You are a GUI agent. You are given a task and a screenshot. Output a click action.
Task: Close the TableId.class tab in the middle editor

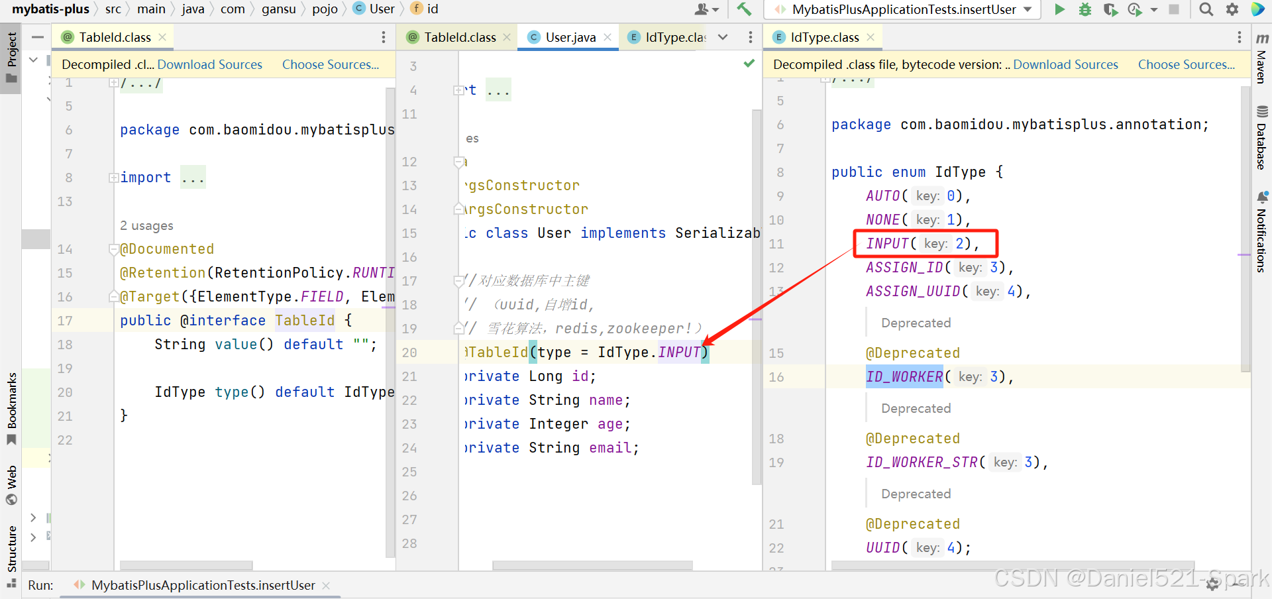tap(507, 37)
